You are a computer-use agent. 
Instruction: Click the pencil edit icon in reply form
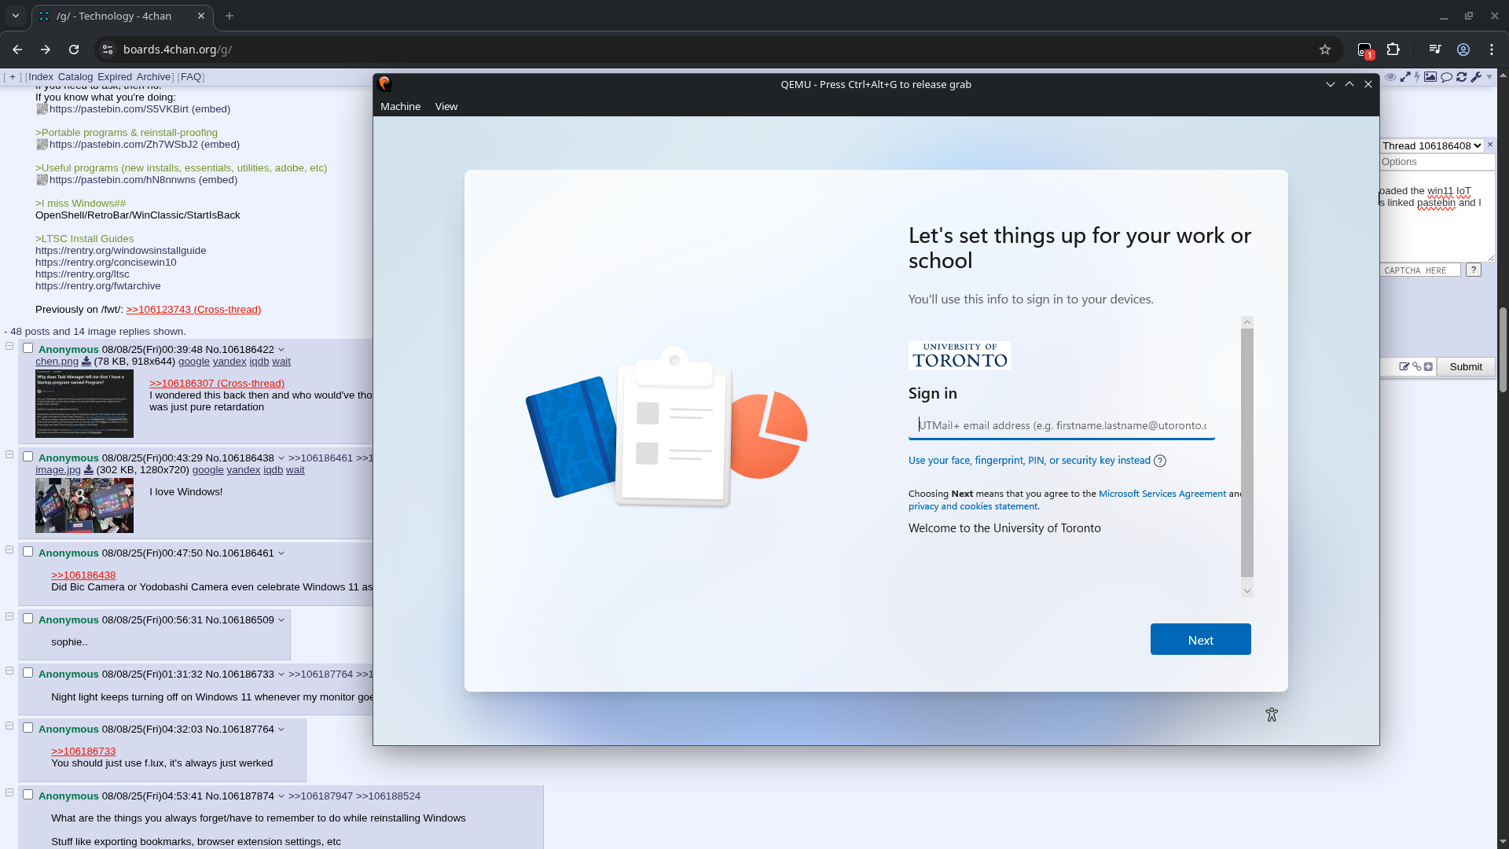point(1404,366)
